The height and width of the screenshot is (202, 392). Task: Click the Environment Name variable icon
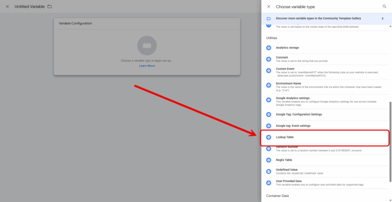(268, 85)
